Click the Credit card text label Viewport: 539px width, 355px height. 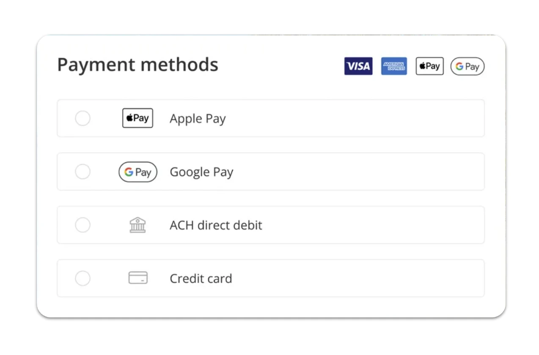(x=201, y=278)
